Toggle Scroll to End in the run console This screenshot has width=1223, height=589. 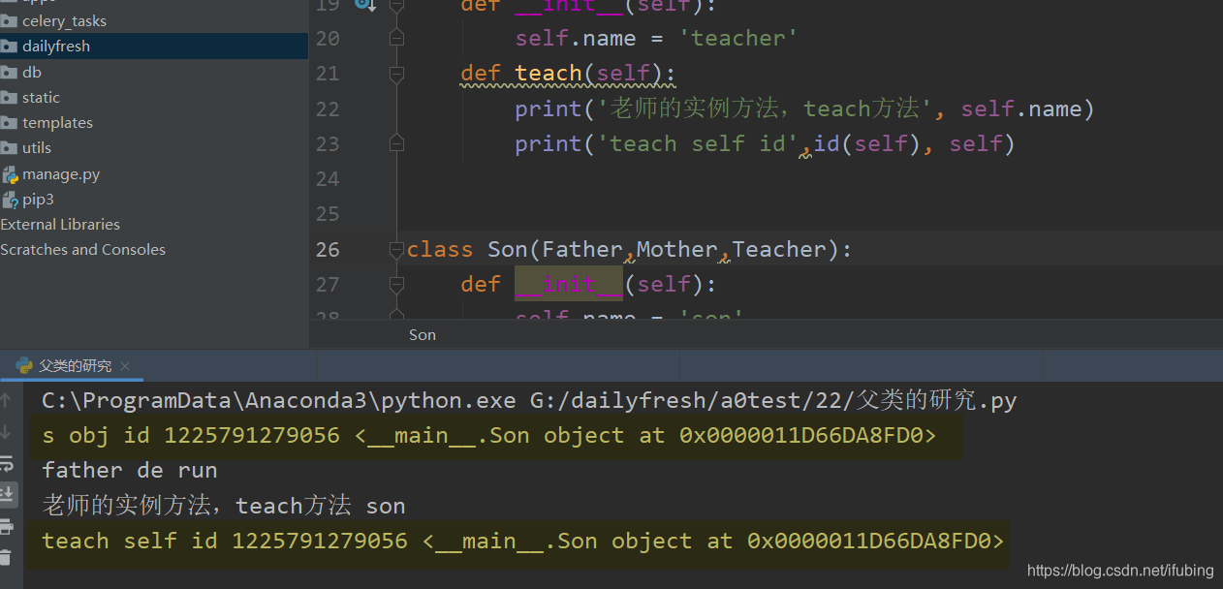pyautogui.click(x=6, y=495)
